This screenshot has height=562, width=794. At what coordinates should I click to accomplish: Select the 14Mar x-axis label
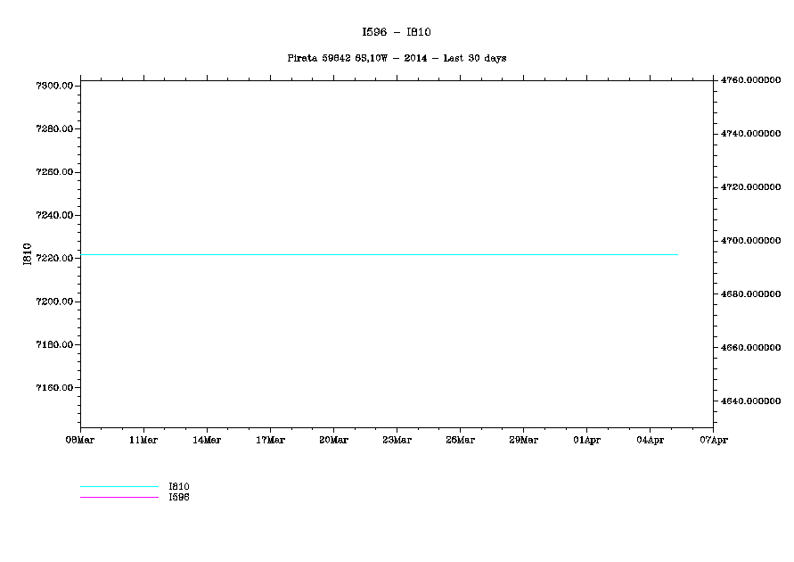[x=207, y=440]
